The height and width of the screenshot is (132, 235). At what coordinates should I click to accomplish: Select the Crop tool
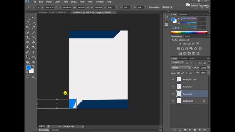coord(28,27)
